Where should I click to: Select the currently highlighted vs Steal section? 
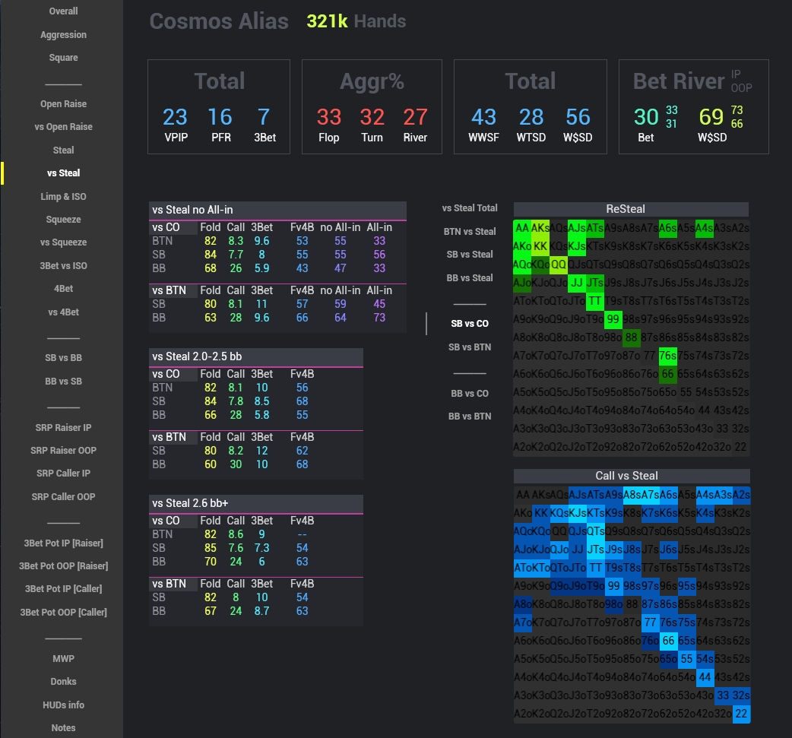(x=63, y=173)
